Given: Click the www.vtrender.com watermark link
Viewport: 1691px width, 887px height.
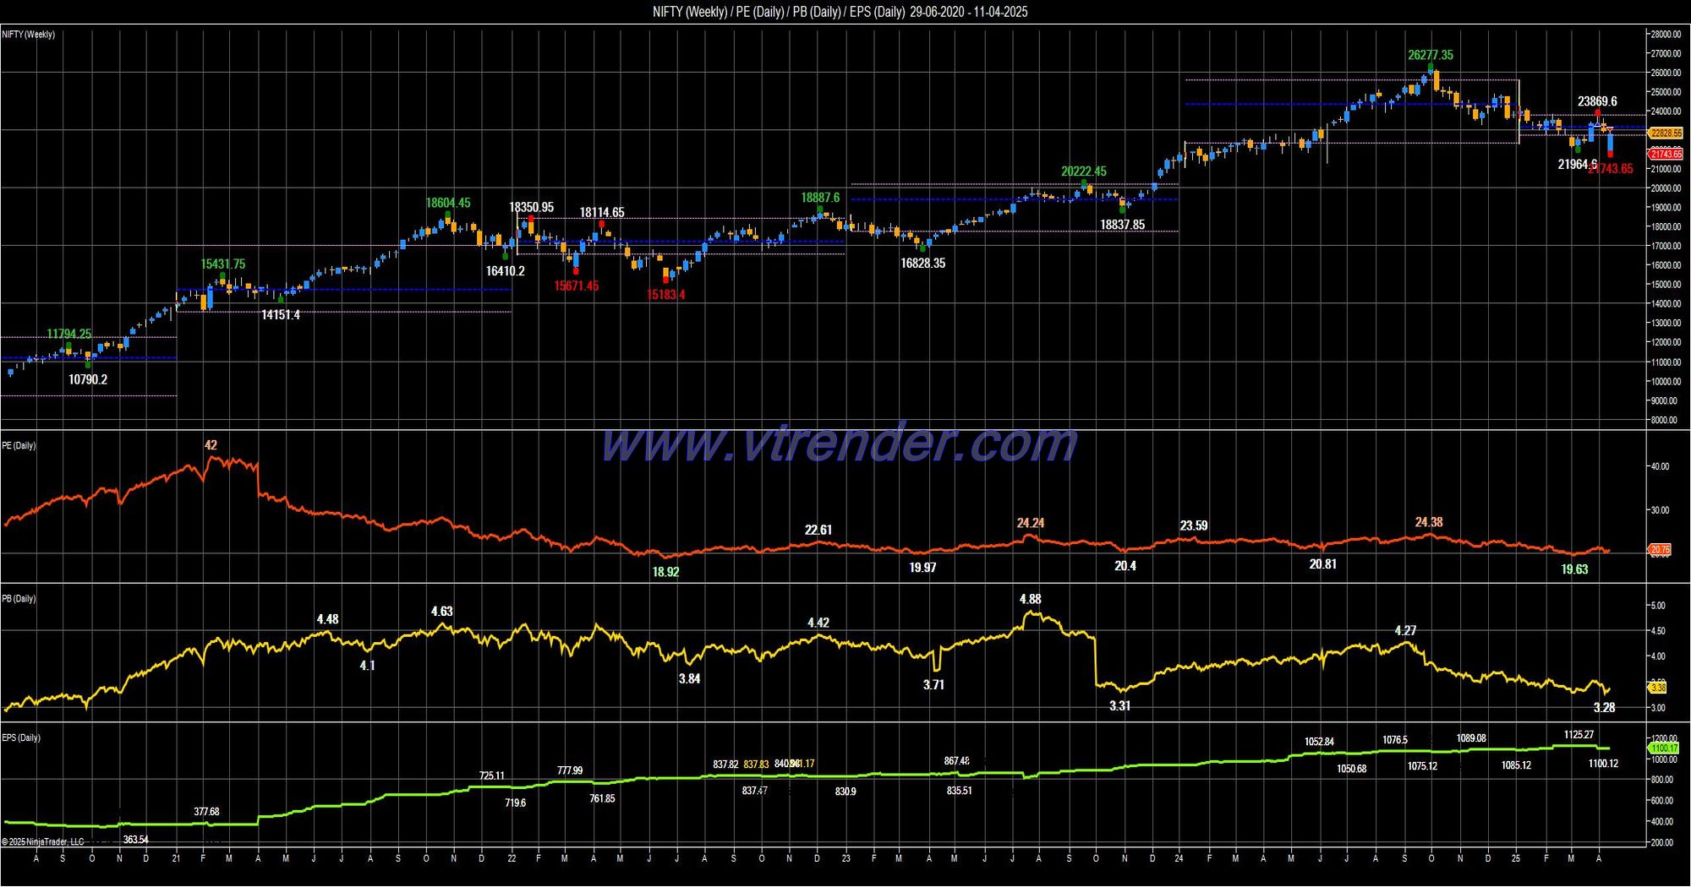Looking at the screenshot, I should [x=839, y=443].
